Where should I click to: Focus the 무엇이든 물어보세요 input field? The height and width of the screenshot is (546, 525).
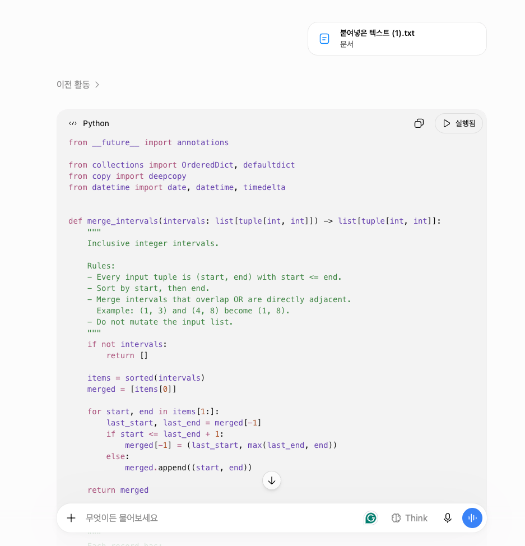219,518
